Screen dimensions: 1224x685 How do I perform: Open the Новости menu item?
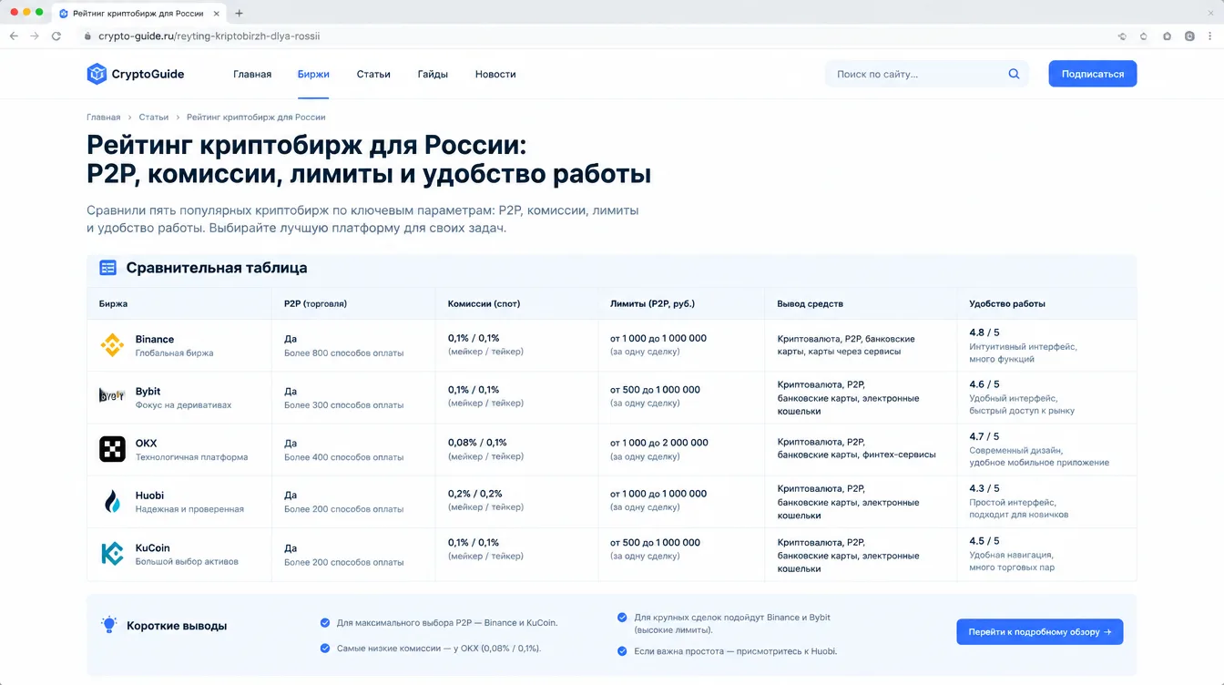(495, 74)
